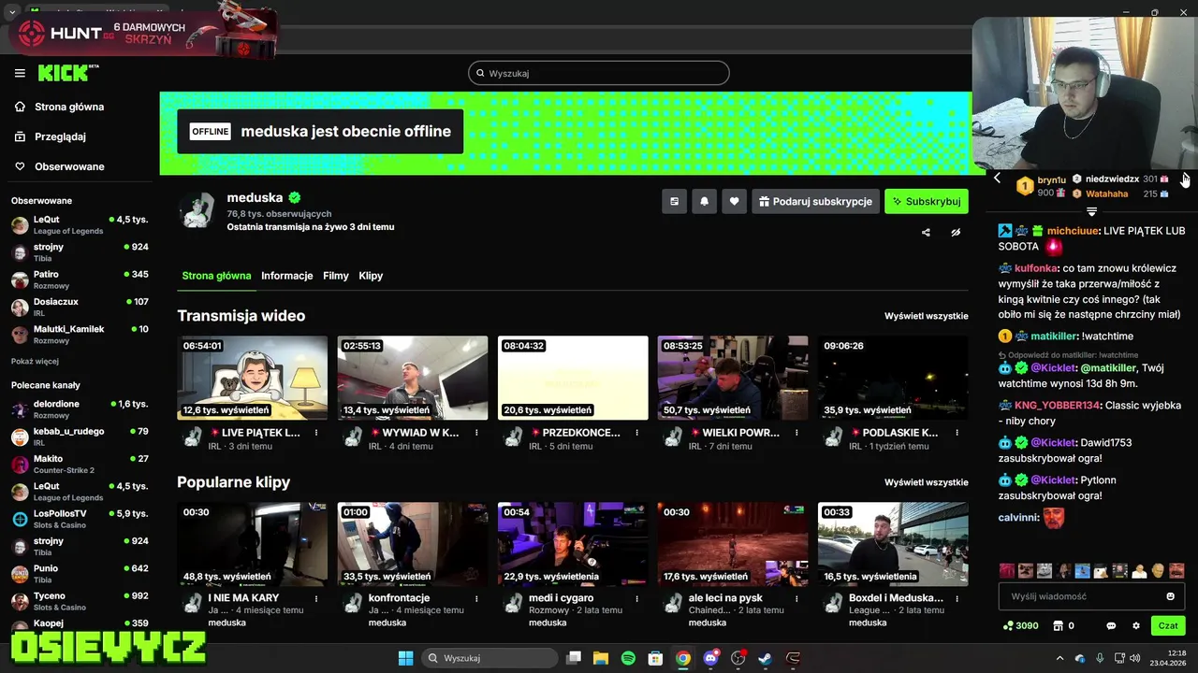
Task: Open Patiro channel in sidebar
Action: click(x=80, y=279)
